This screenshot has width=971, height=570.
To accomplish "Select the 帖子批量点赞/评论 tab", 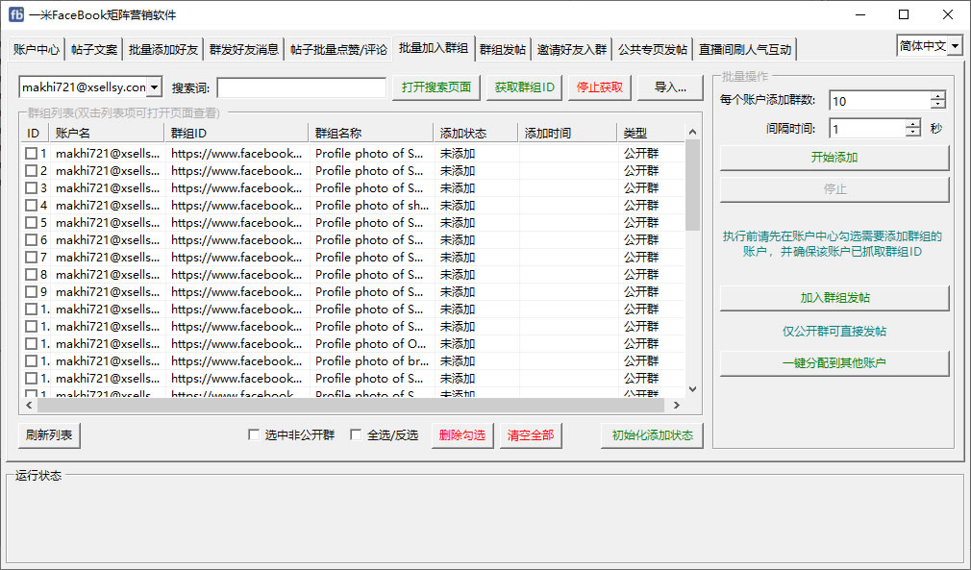I will (x=338, y=50).
